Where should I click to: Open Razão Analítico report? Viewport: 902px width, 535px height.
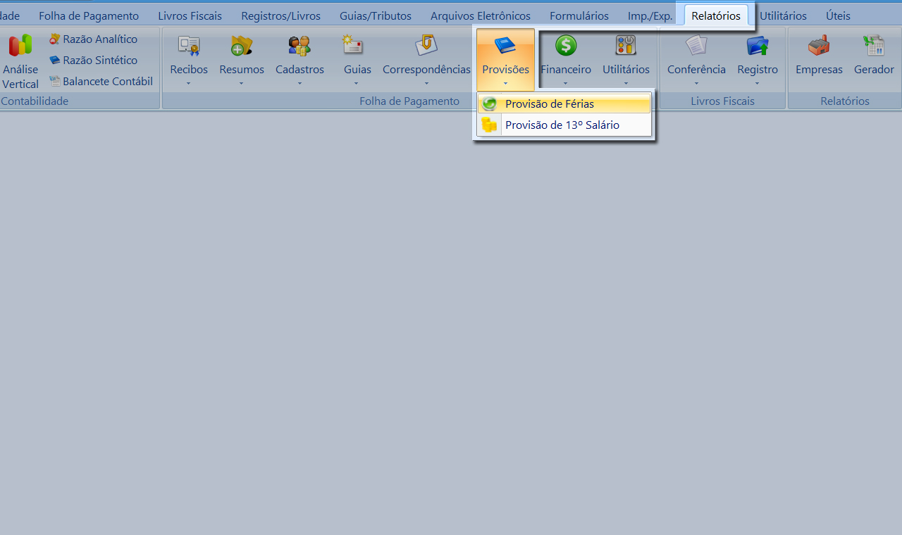click(x=100, y=39)
